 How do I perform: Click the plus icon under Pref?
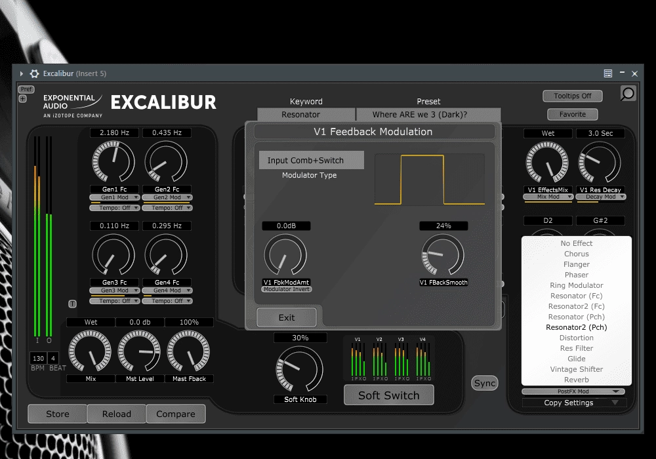tap(22, 98)
